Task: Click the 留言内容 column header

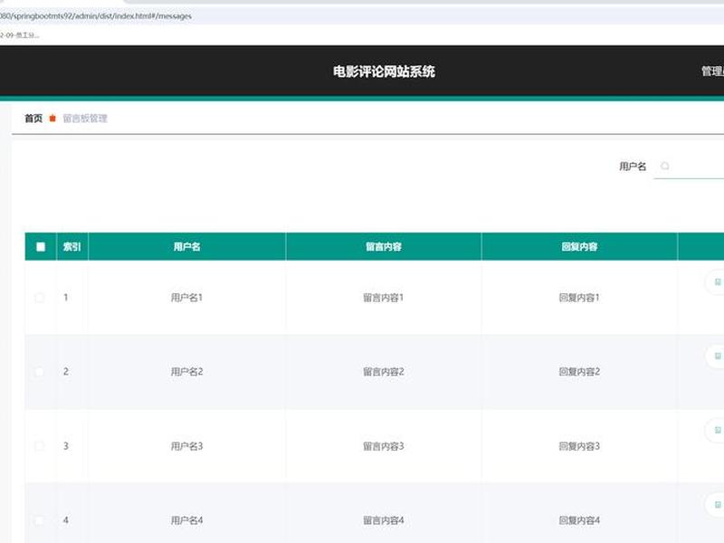Action: coord(384,246)
